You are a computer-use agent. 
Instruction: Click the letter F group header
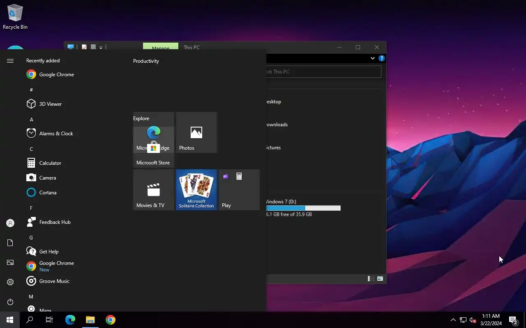(x=31, y=208)
